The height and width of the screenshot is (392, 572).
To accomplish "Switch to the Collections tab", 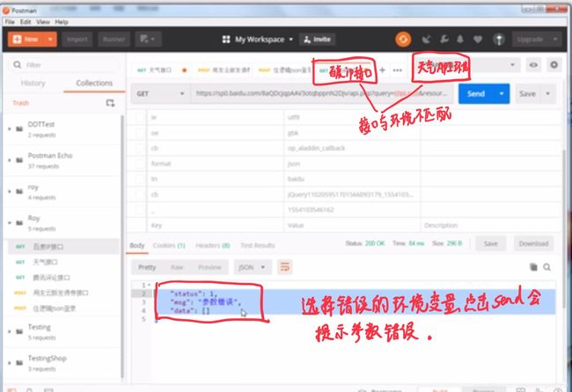I will pyautogui.click(x=94, y=83).
